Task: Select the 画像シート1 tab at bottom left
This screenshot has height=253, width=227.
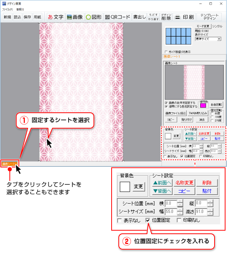Action: (x=9, y=164)
